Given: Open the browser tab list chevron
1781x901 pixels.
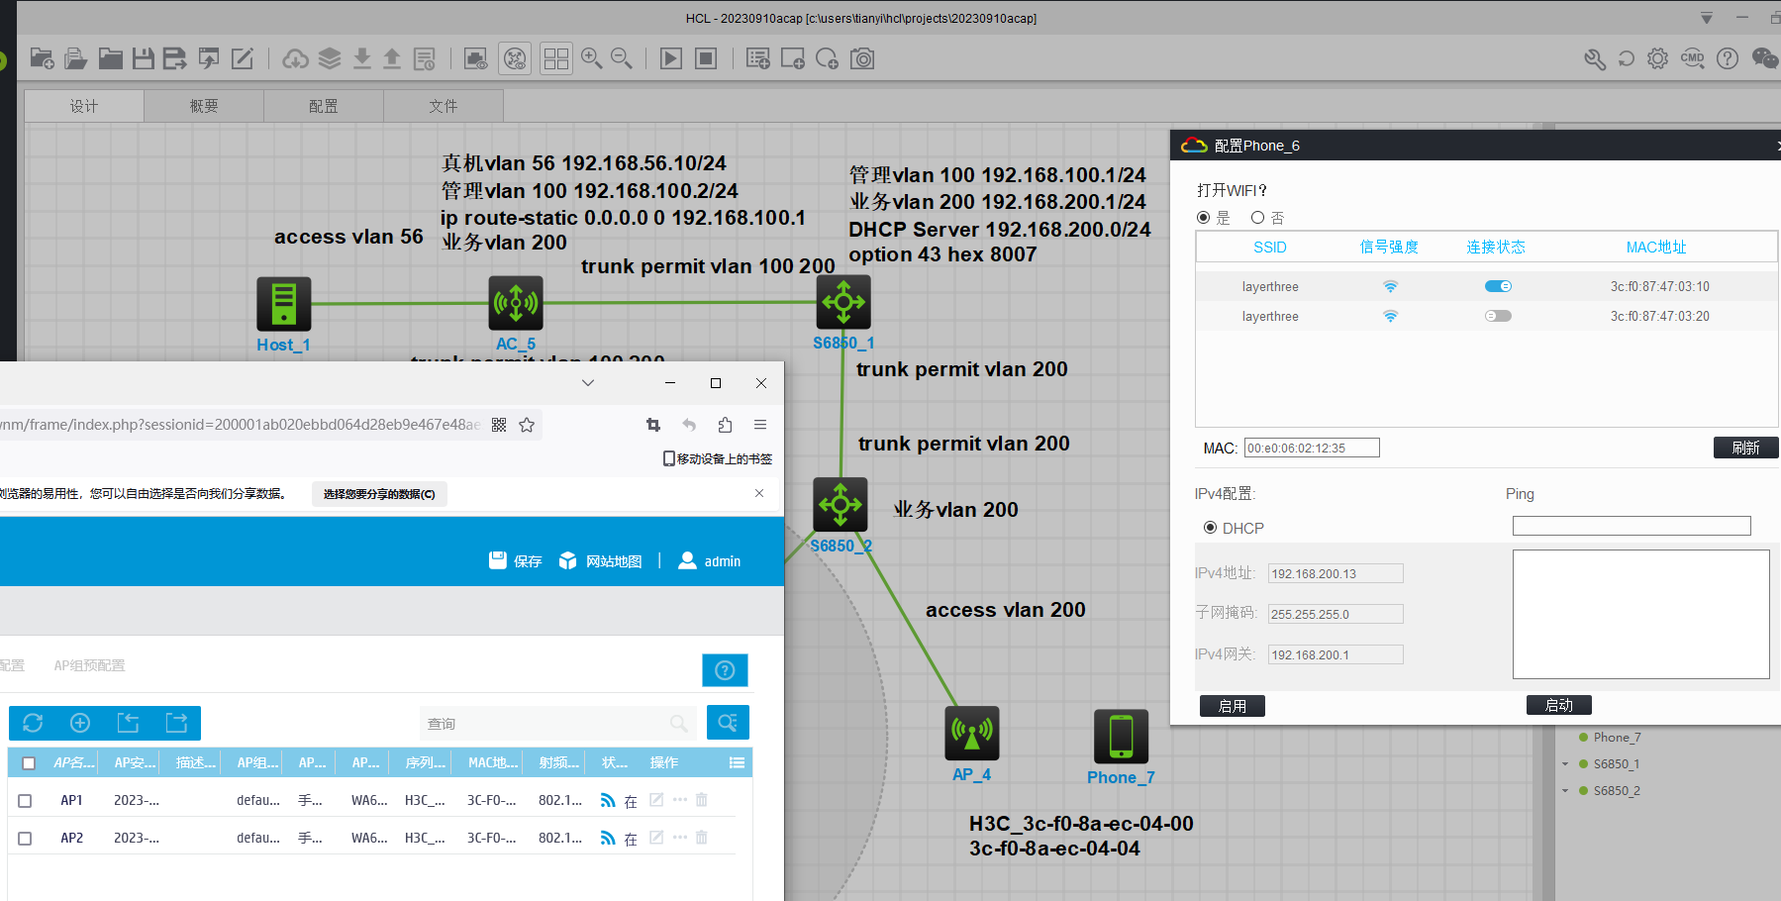Looking at the screenshot, I should click(588, 383).
